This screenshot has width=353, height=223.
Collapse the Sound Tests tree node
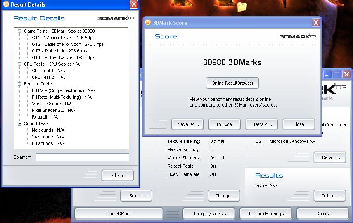pos(19,123)
